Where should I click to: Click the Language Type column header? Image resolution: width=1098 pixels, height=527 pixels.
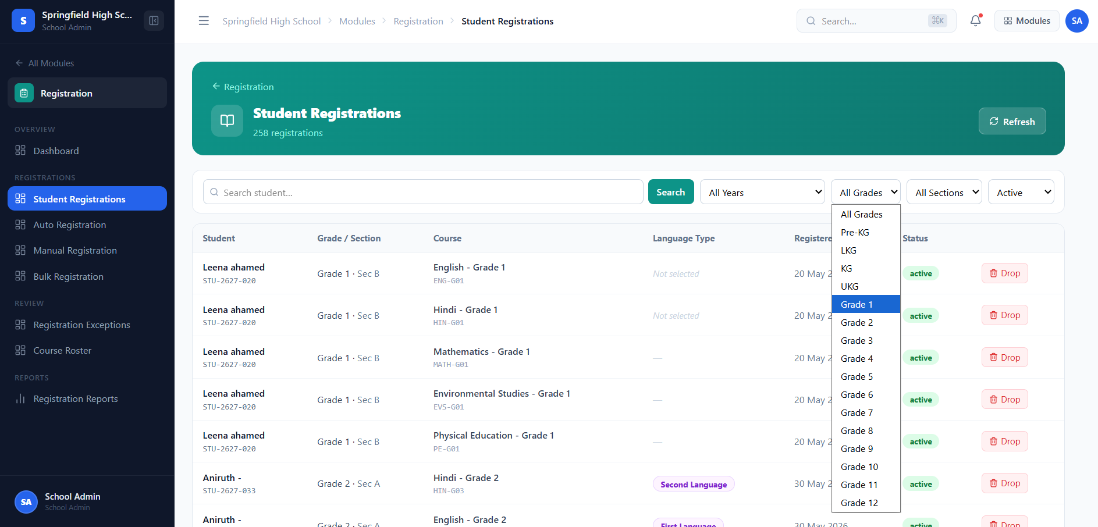pos(684,238)
